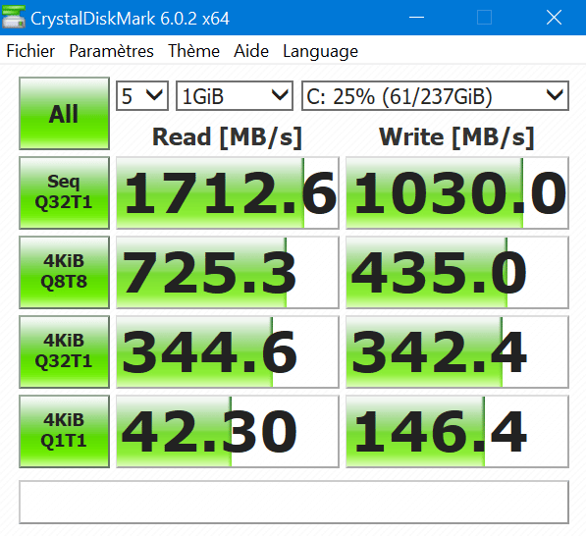Click the 4KiB Q1T1 write result 146.4
Image resolution: width=586 pixels, height=536 pixels.
(457, 431)
